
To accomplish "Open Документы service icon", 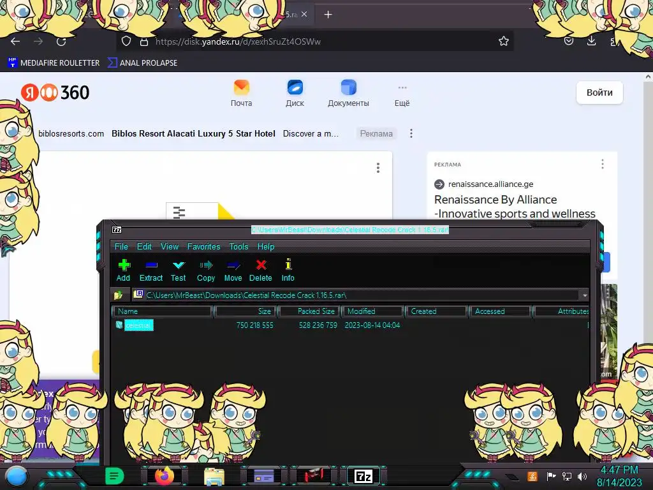I will (348, 93).
